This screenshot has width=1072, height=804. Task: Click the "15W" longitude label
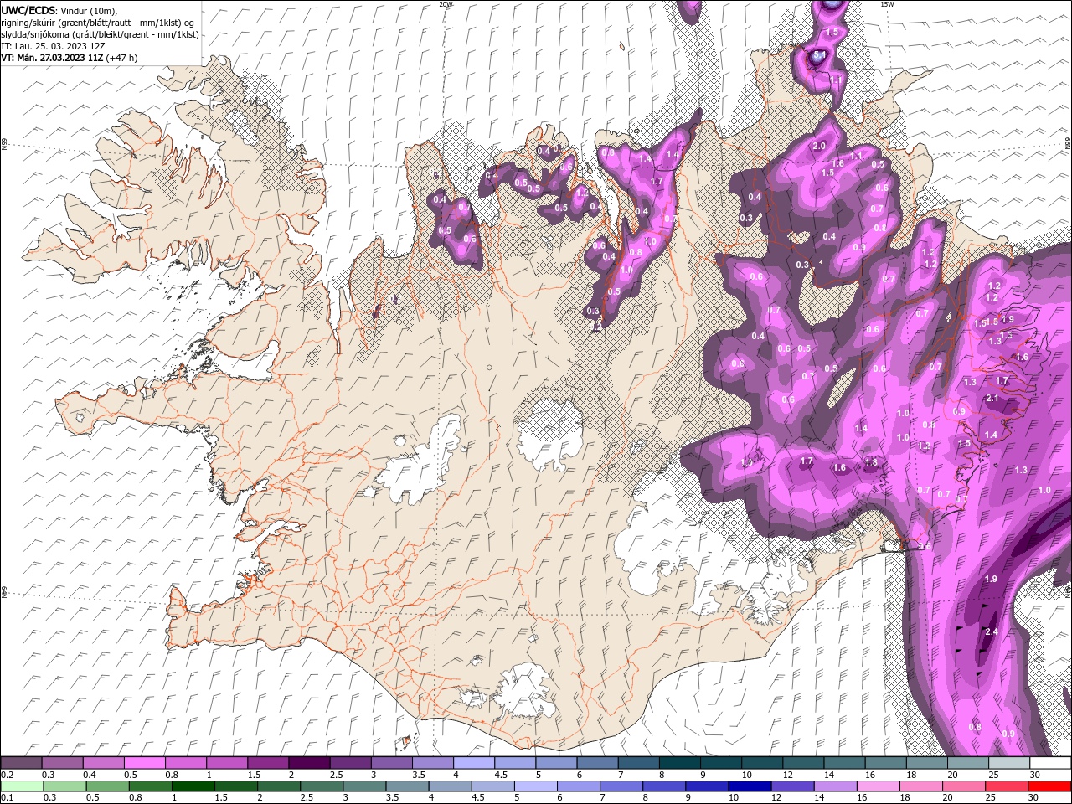pos(887,4)
